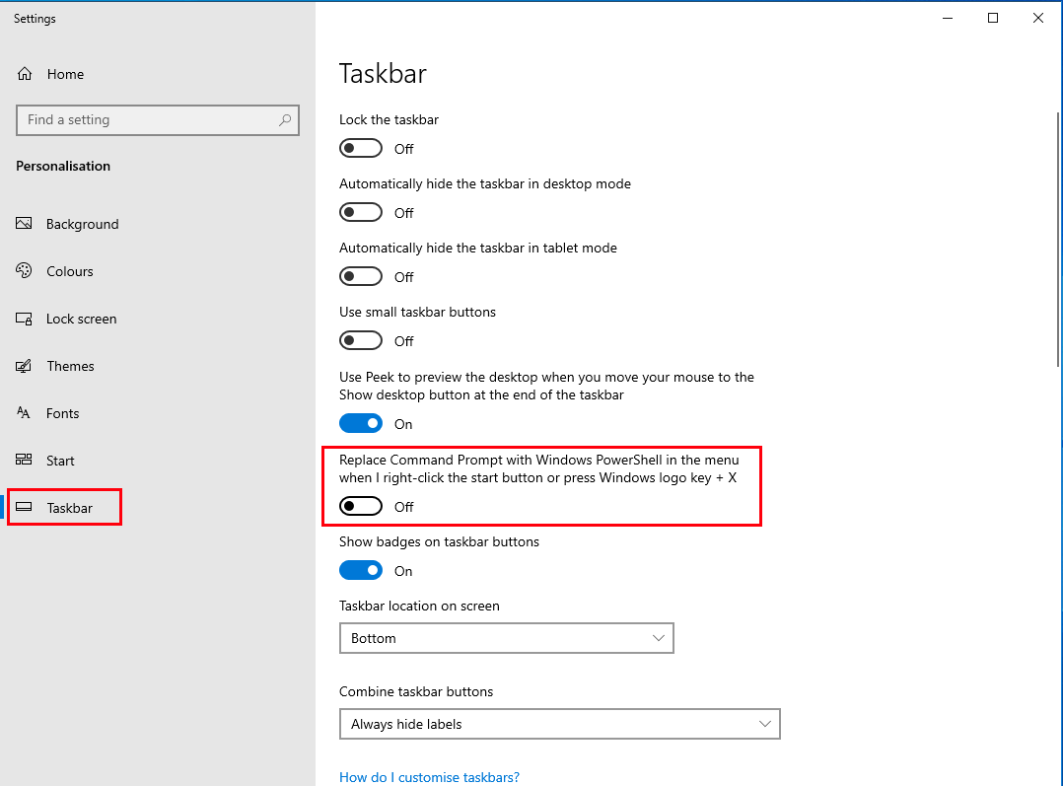Image resolution: width=1063 pixels, height=786 pixels.
Task: Maximize the Settings window
Action: (x=992, y=19)
